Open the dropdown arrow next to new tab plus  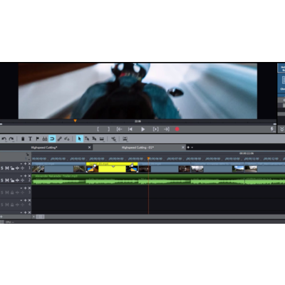click(192, 147)
